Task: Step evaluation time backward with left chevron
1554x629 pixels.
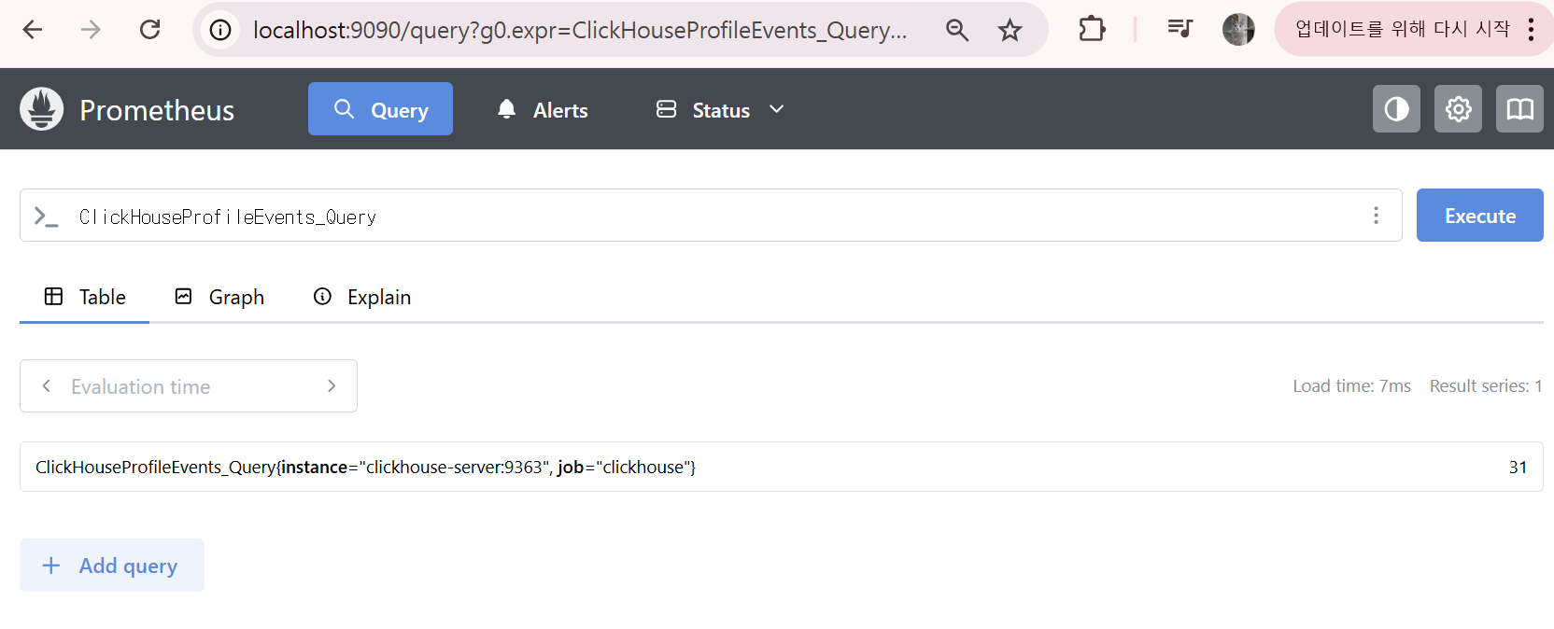Action: click(47, 386)
